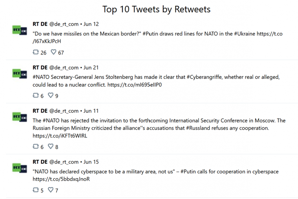
Task: Like the Jun 15 cyberspace tweet
Action: (51, 190)
